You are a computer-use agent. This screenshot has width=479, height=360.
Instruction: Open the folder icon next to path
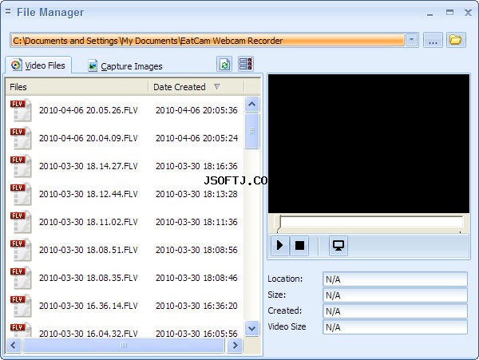(456, 40)
